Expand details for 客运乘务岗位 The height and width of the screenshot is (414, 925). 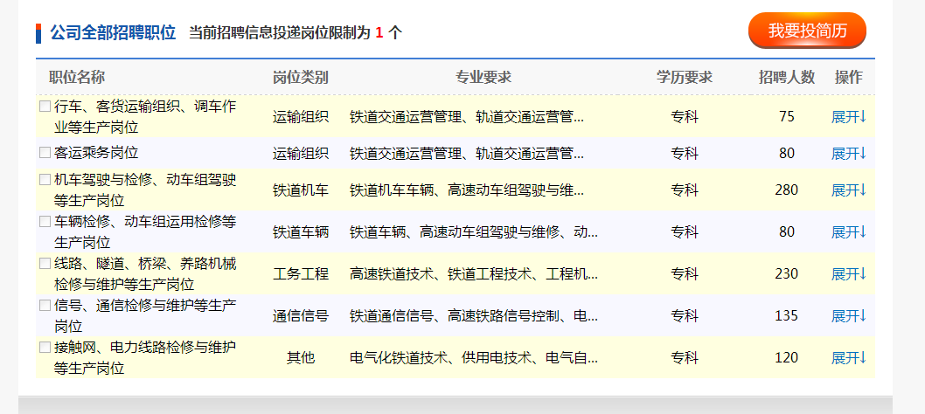[x=847, y=154]
